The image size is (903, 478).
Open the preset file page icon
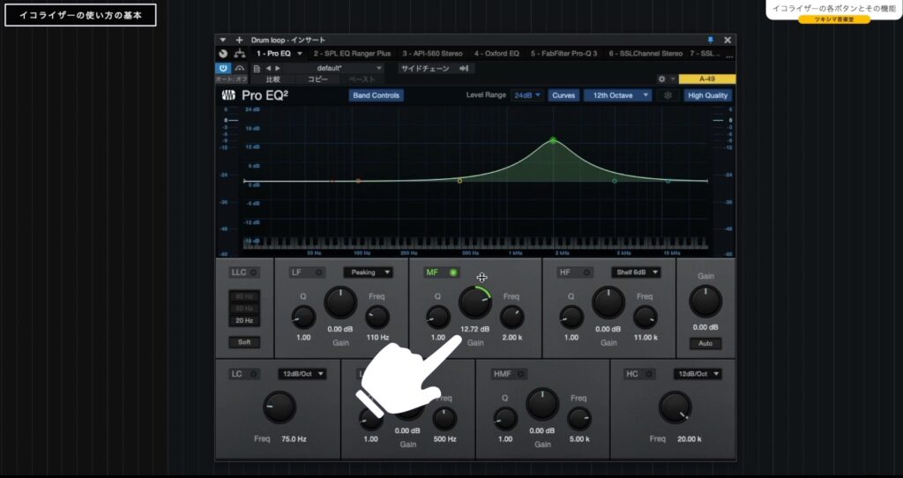click(x=257, y=69)
